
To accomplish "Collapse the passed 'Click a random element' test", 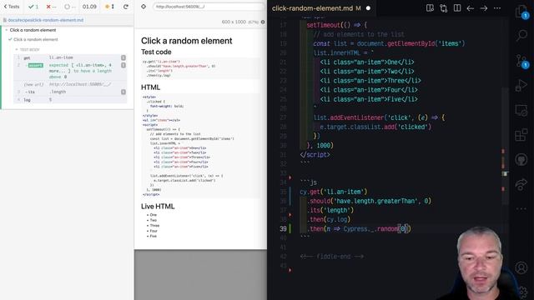I will point(35,39).
